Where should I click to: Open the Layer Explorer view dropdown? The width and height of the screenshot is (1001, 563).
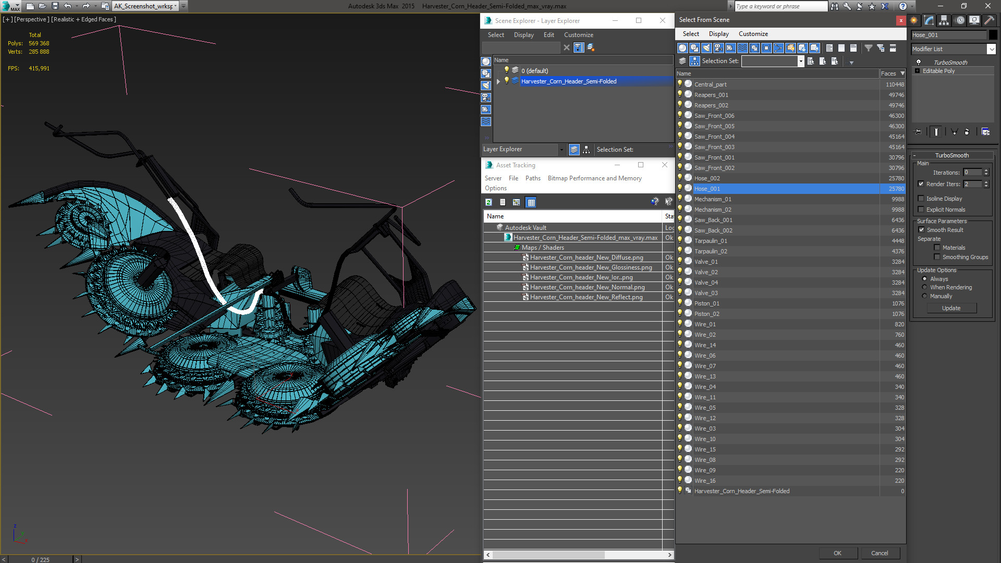point(561,150)
